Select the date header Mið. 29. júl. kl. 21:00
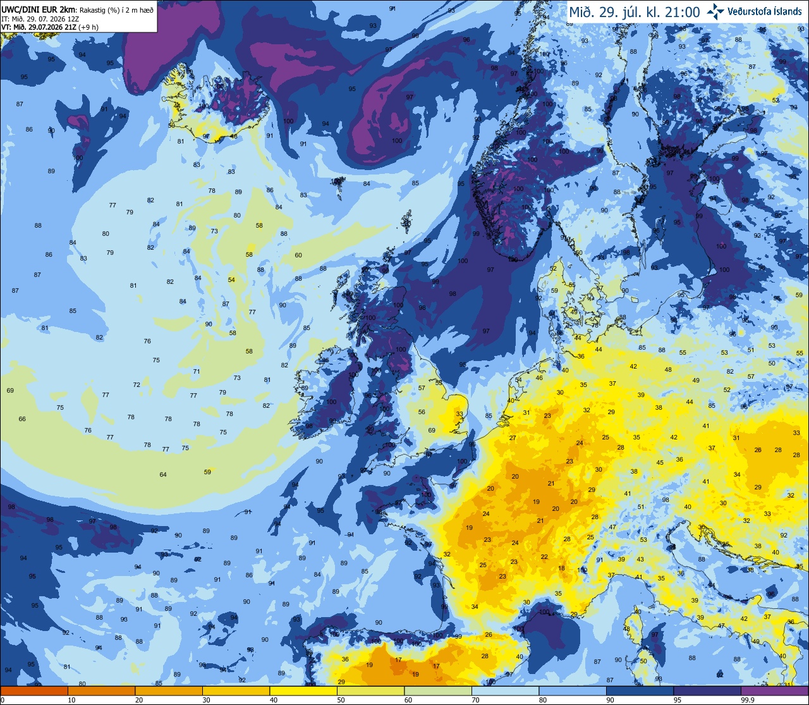 pos(634,11)
